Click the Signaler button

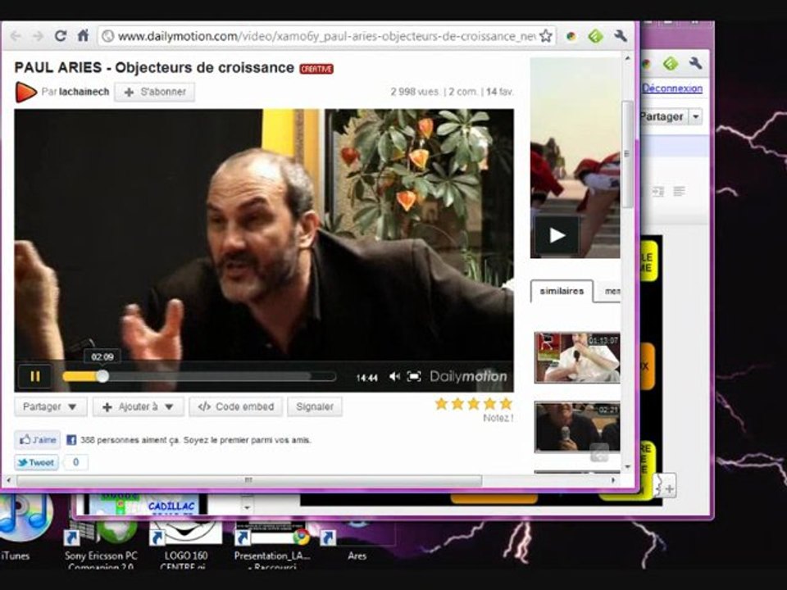[x=315, y=407]
